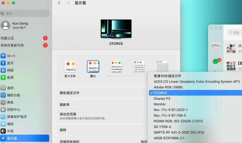Viewport: 242px width, 143px height.
Task: Select Displays (显示器) in the sidebar
Action: pyautogui.click(x=25, y=138)
